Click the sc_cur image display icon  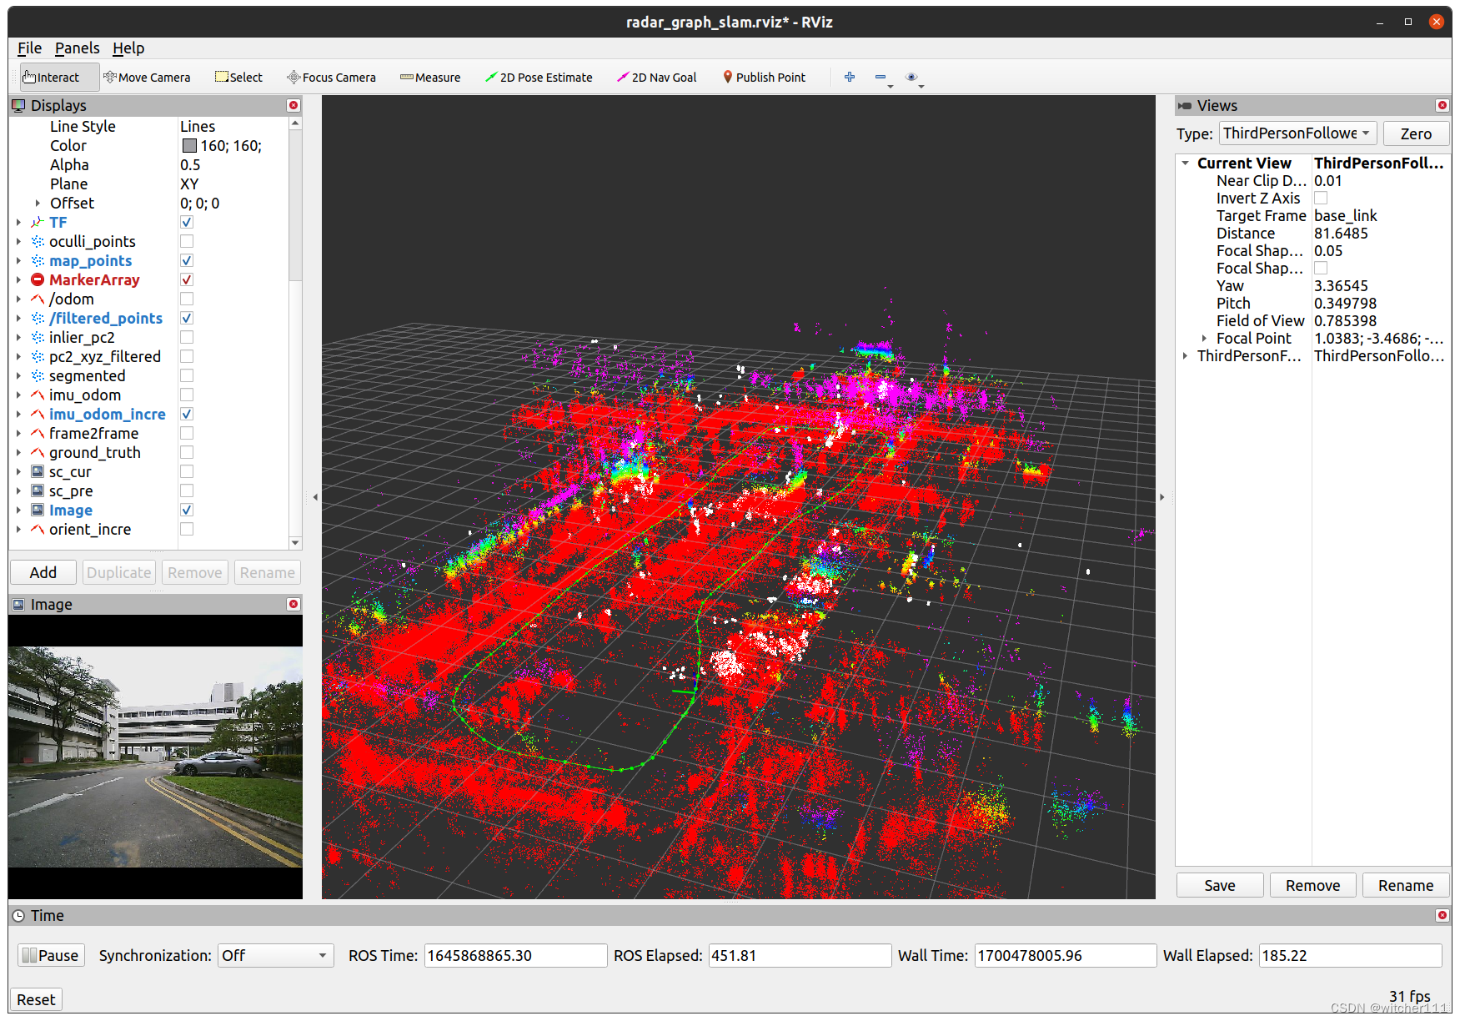(38, 471)
